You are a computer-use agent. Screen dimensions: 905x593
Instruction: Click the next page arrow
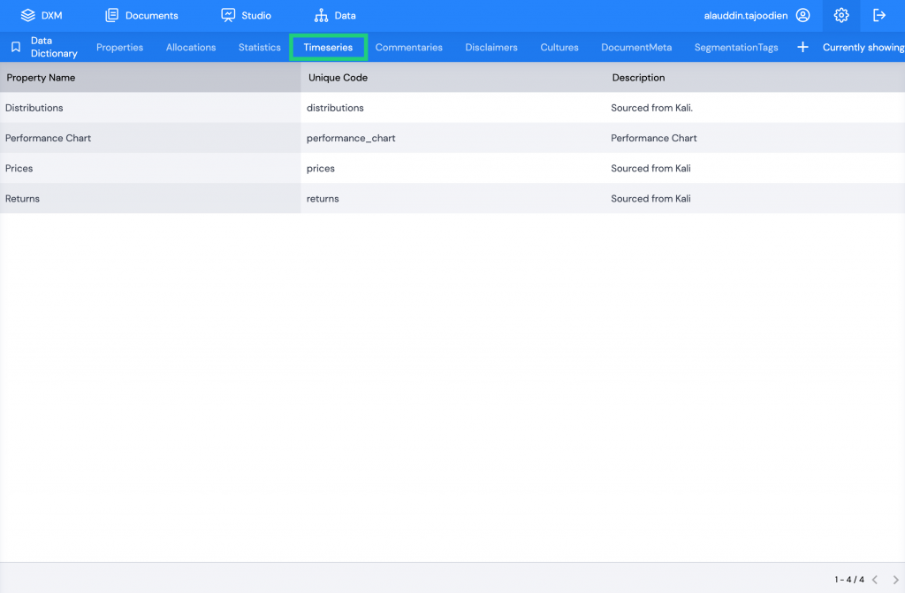coord(895,579)
